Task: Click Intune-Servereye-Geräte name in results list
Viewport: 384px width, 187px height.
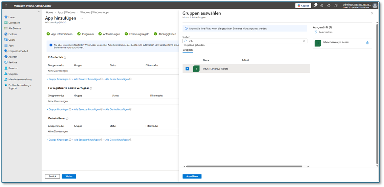Action: click(x=215, y=69)
